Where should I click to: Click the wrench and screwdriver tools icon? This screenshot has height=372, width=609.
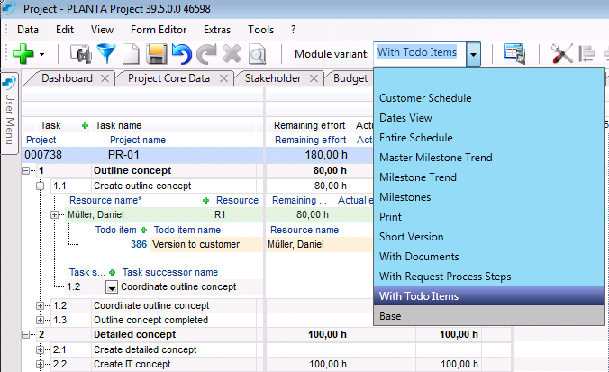coord(561,53)
